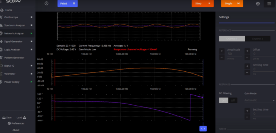Turn DC Filtering On
This screenshot has width=276, height=133.
pyautogui.click(x=223, y=100)
